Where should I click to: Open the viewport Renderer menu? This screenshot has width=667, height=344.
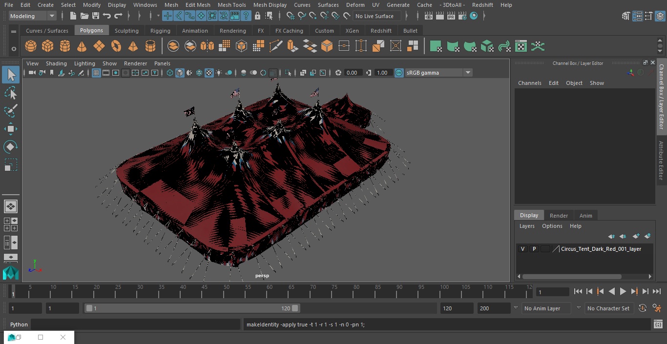[x=135, y=63]
